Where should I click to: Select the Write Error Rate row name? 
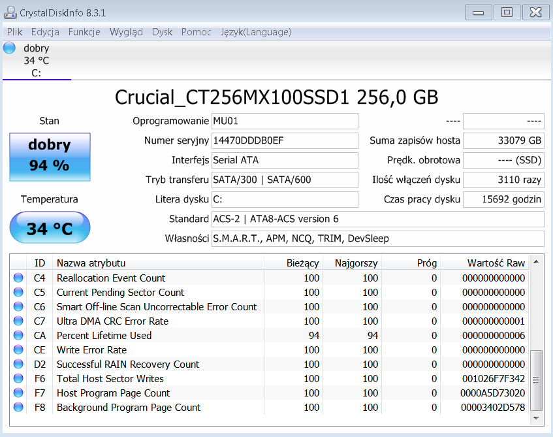click(x=91, y=350)
